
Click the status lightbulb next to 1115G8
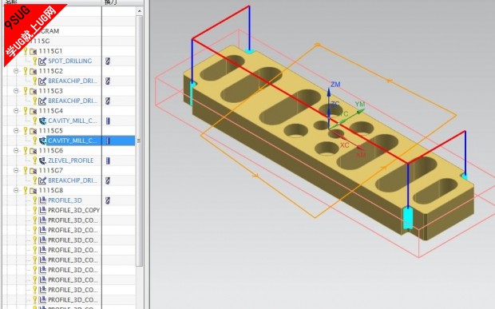pyautogui.click(x=26, y=190)
